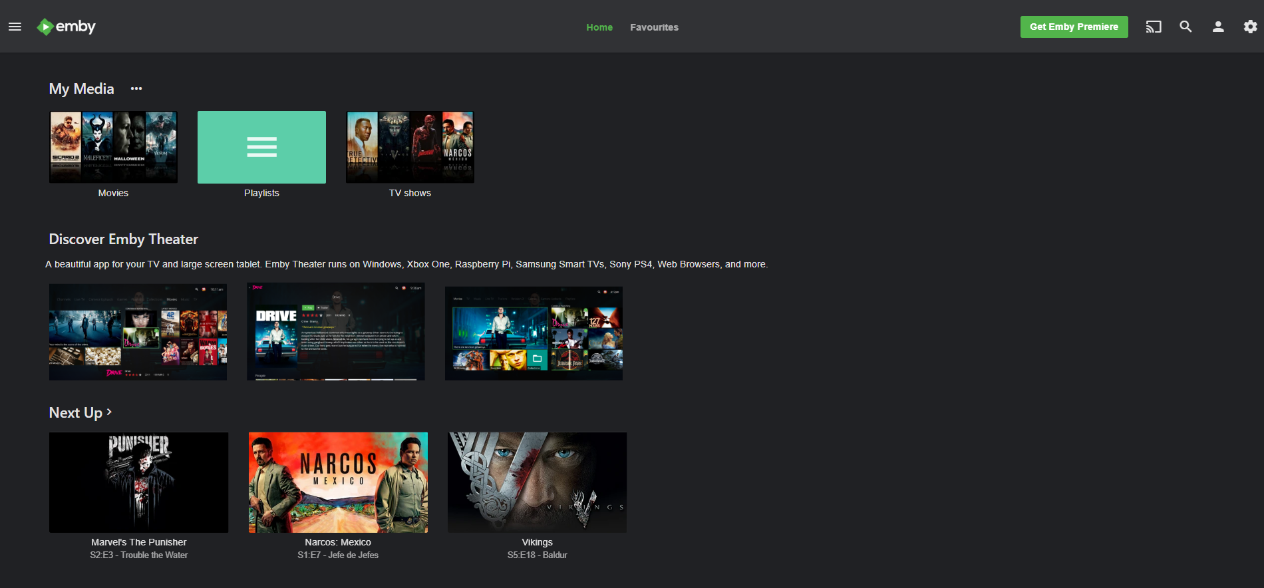Click the TV shows label
The width and height of the screenshot is (1264, 588).
pyautogui.click(x=410, y=193)
